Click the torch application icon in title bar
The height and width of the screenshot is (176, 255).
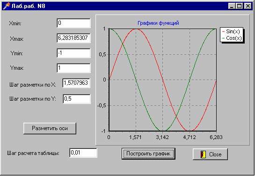tap(7, 6)
